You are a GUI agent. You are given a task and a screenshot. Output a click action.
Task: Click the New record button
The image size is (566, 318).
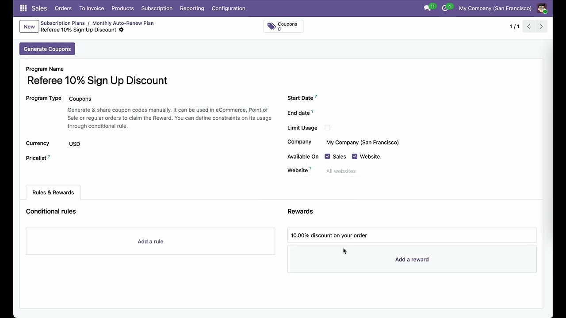pyautogui.click(x=29, y=26)
